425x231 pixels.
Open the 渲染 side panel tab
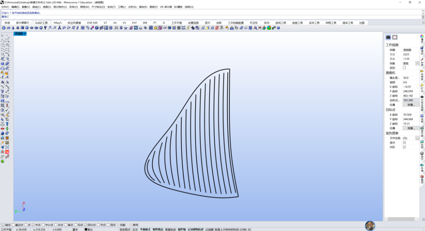tap(422, 50)
